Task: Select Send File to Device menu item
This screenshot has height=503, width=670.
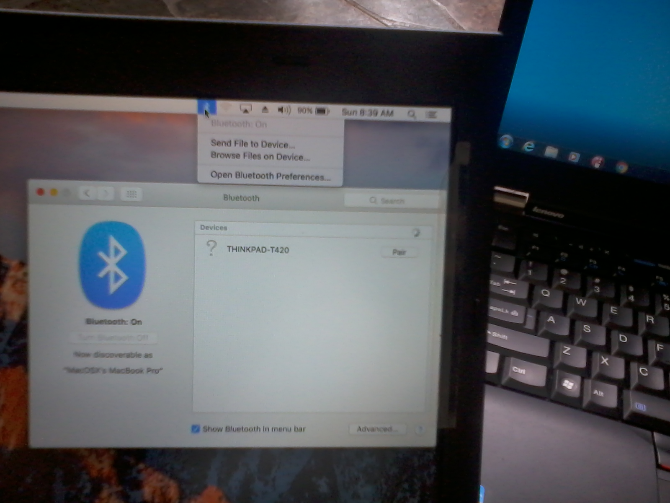Action: [253, 144]
